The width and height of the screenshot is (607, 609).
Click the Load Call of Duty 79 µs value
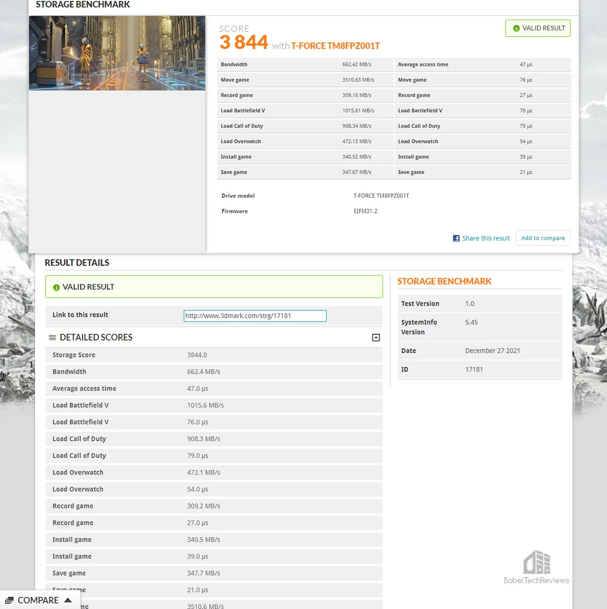[x=526, y=126]
